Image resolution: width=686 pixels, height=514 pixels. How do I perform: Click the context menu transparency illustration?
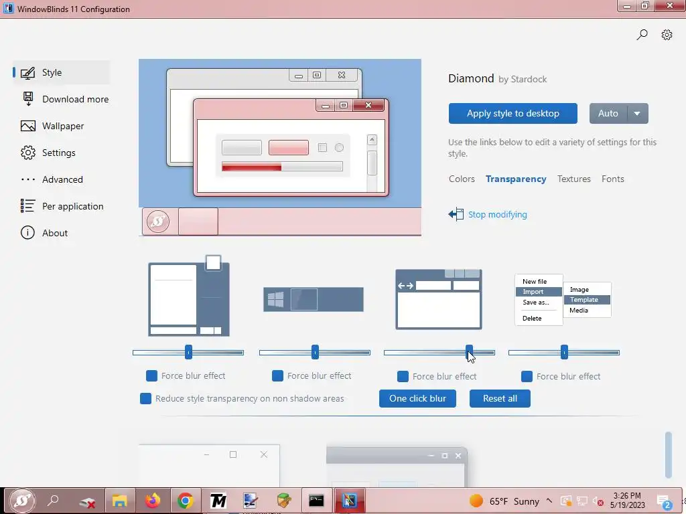tap(563, 300)
